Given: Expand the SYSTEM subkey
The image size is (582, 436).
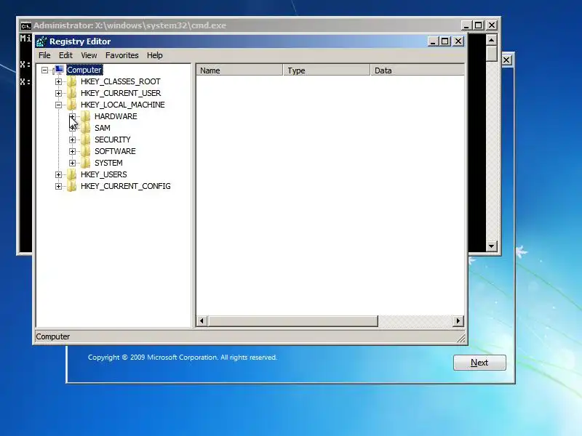Looking at the screenshot, I should tap(72, 163).
